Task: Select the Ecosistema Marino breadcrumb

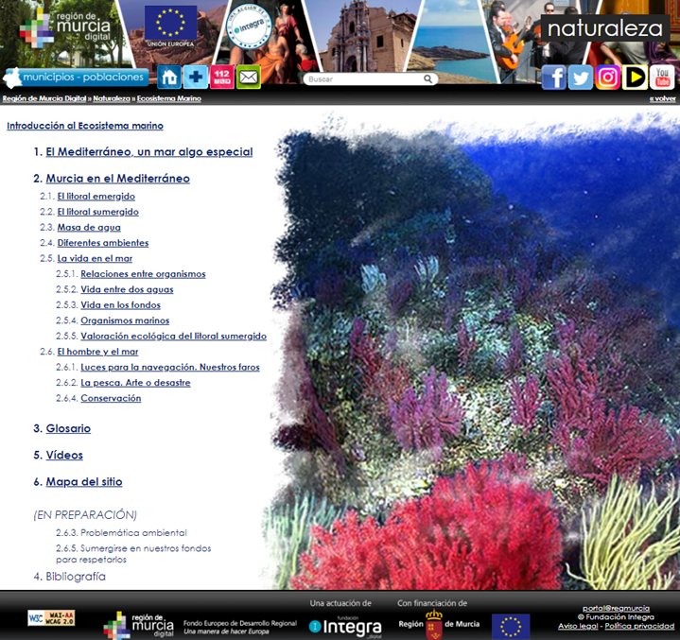Action: click(169, 98)
